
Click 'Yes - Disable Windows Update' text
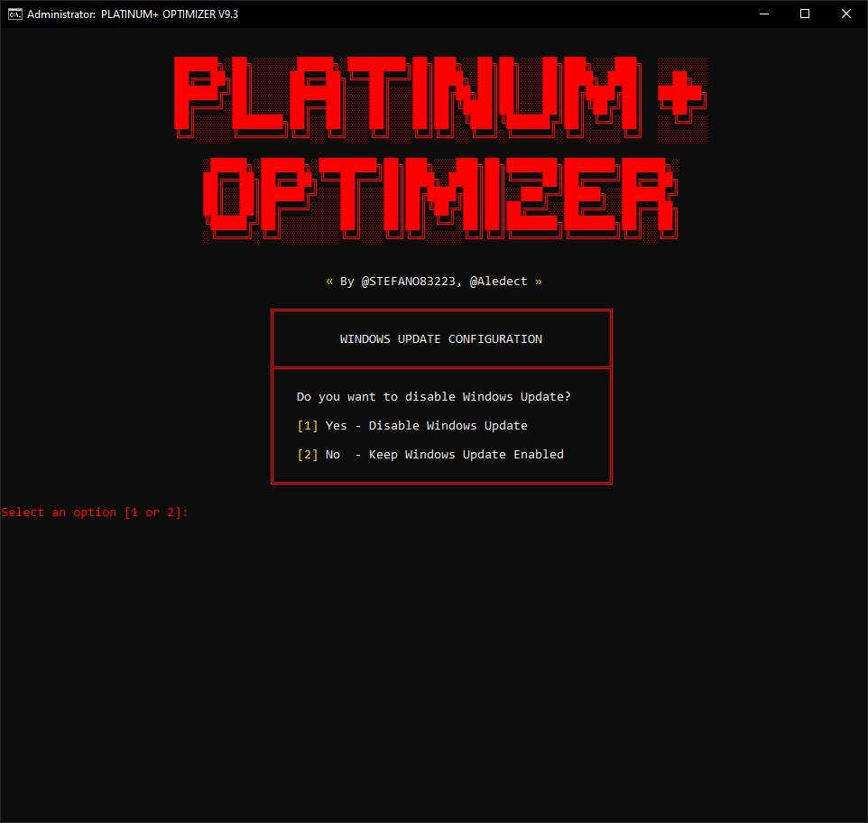[x=426, y=426]
